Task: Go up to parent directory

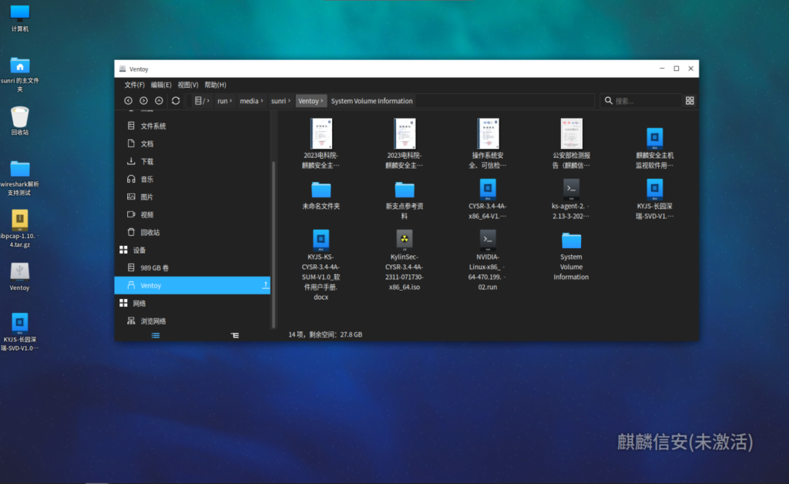Action: pyautogui.click(x=159, y=101)
